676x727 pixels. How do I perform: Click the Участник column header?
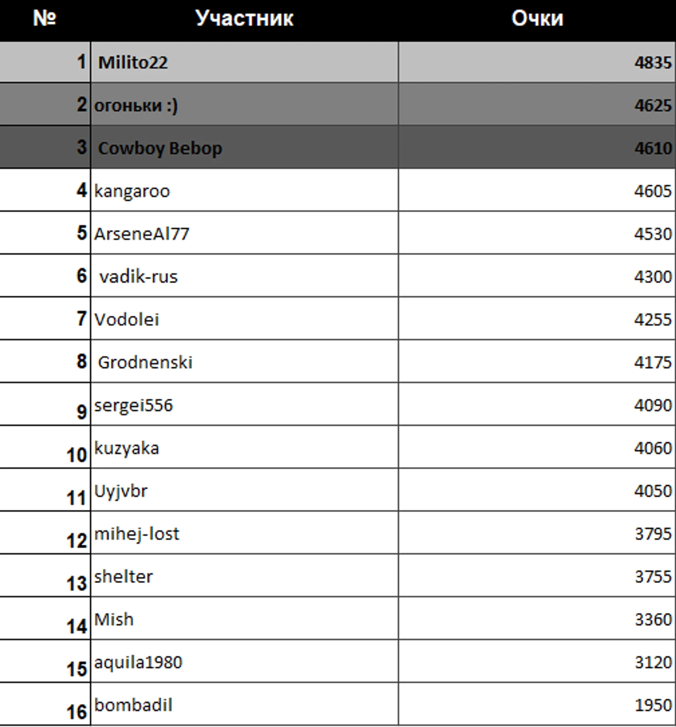point(244,19)
